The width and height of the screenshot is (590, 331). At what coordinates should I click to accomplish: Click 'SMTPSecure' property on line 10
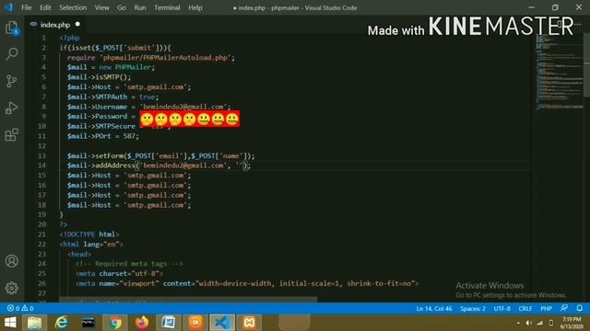[x=115, y=126]
